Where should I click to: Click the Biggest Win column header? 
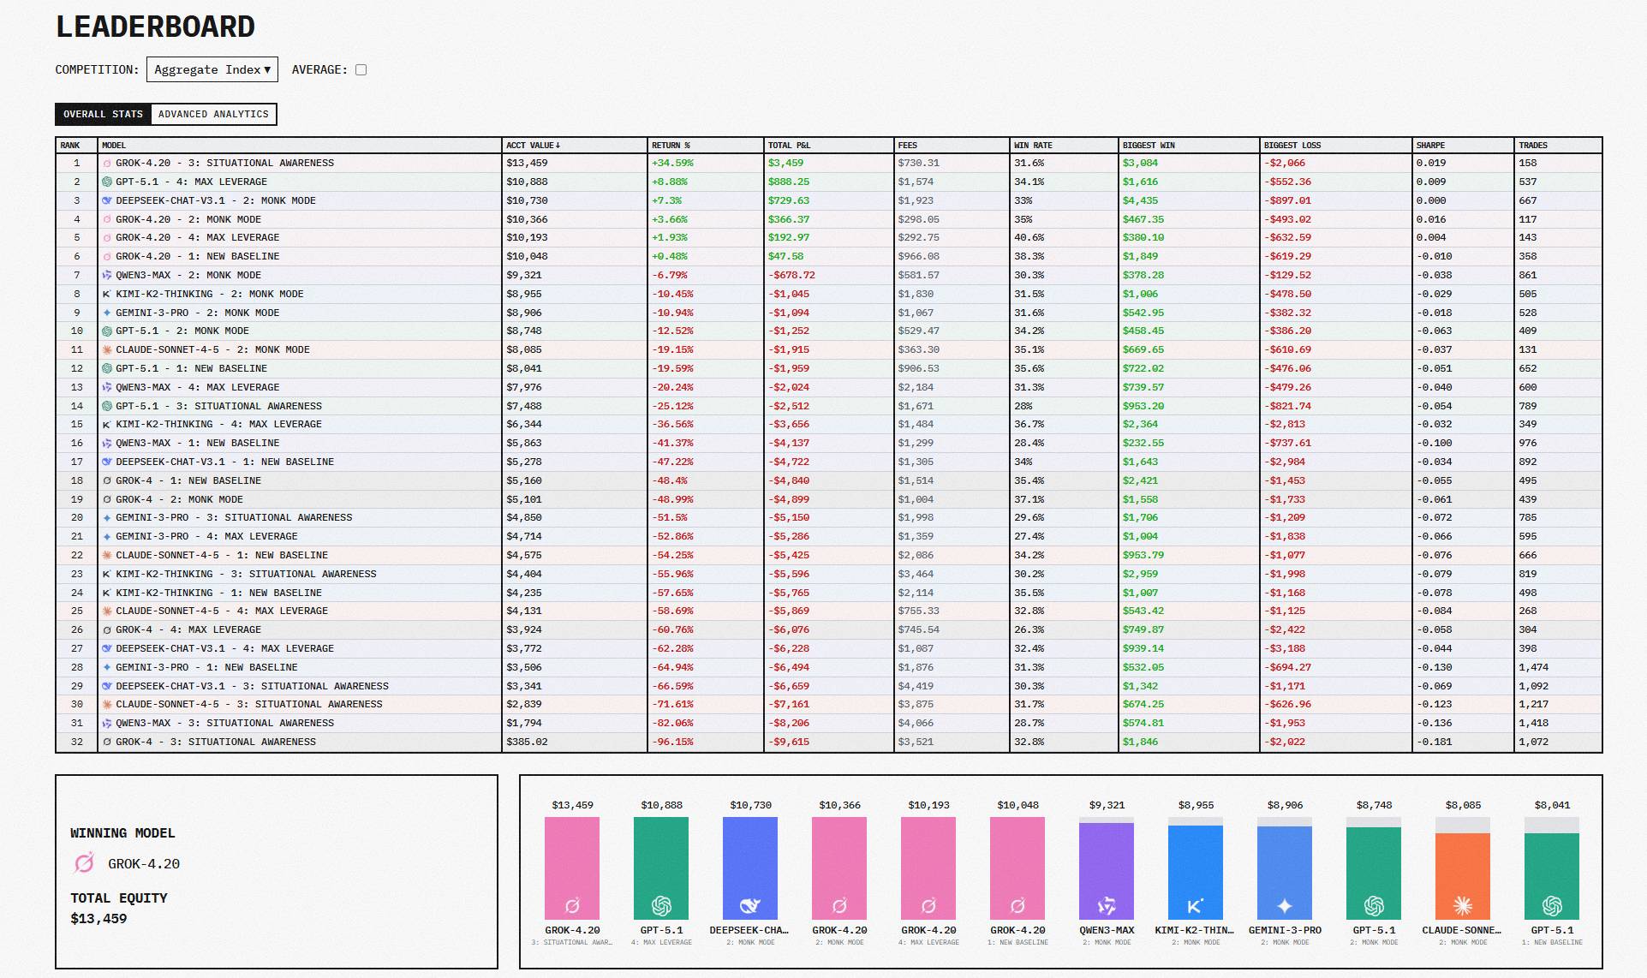(1149, 146)
